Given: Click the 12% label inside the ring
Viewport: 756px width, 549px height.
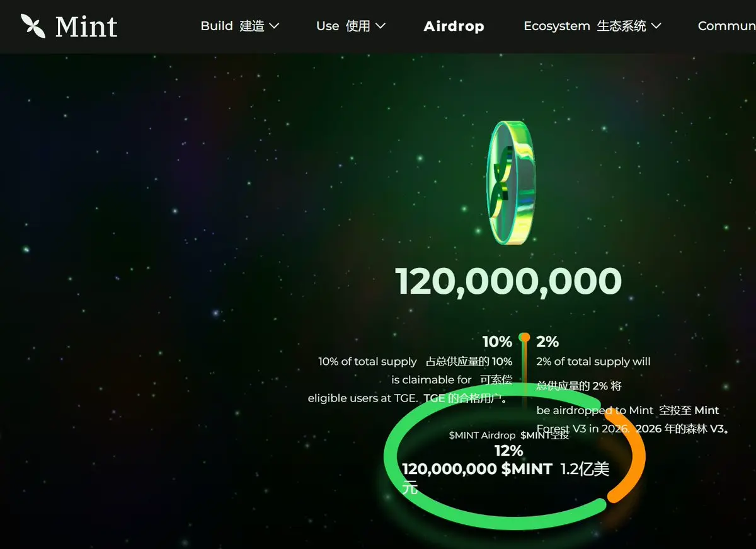Looking at the screenshot, I should [509, 451].
